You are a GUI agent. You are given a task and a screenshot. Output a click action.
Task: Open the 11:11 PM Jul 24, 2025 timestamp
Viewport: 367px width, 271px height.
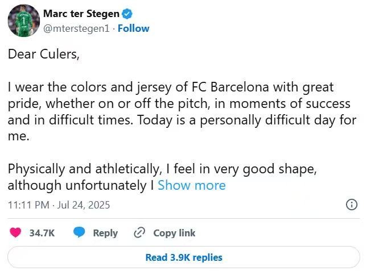[59, 205]
